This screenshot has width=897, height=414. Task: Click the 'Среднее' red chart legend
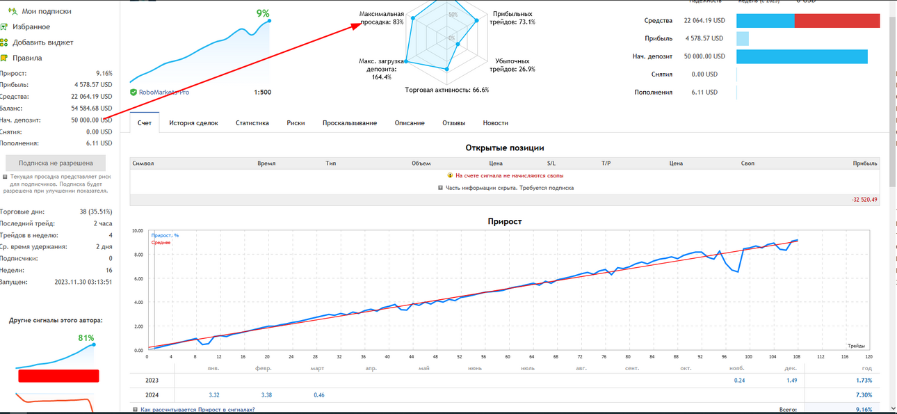click(161, 242)
